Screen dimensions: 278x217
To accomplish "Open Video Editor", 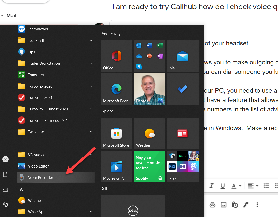I will [x=56, y=166].
